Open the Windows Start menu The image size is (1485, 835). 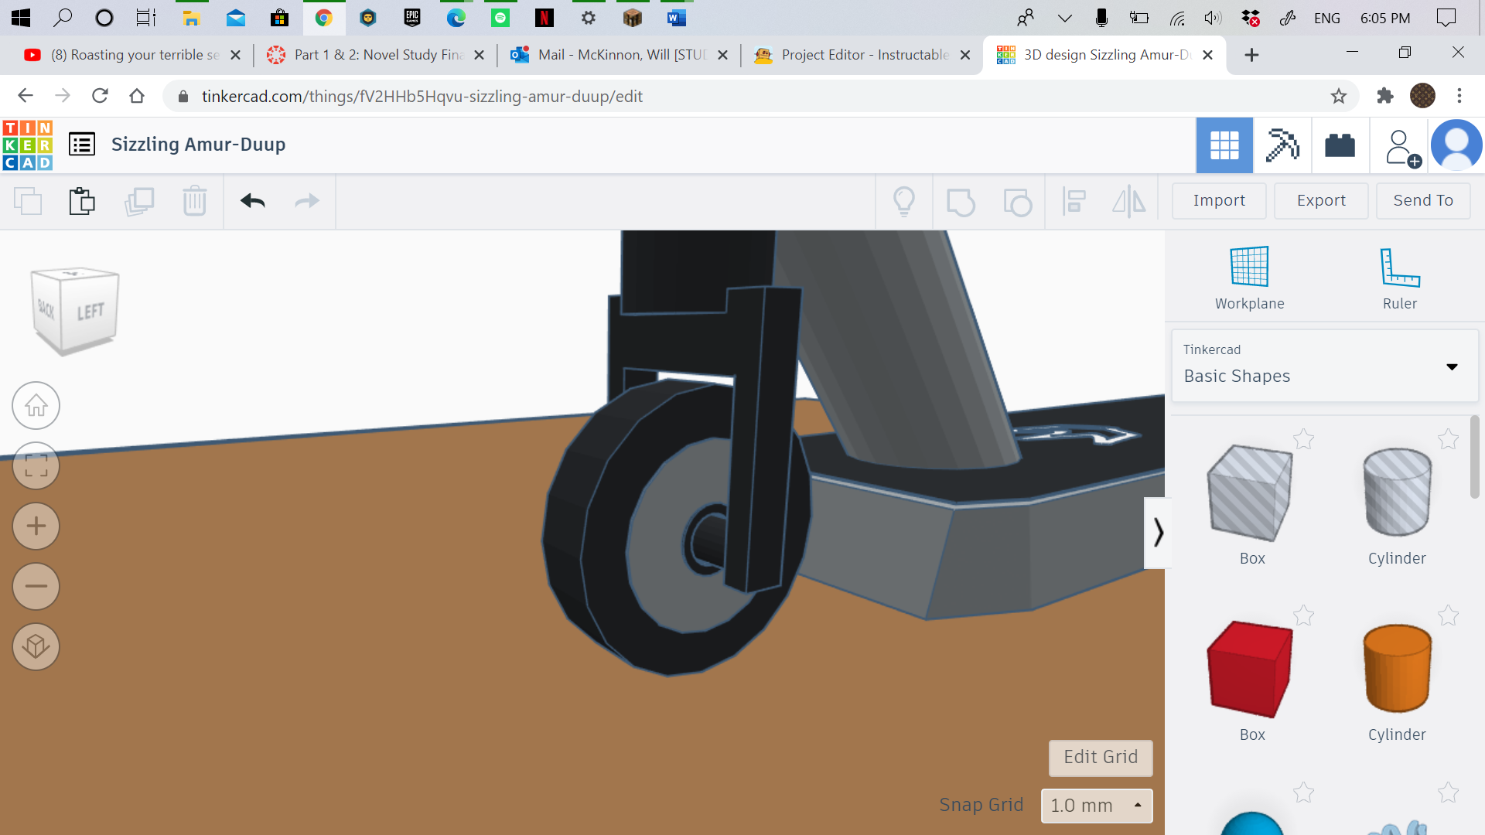pyautogui.click(x=21, y=18)
